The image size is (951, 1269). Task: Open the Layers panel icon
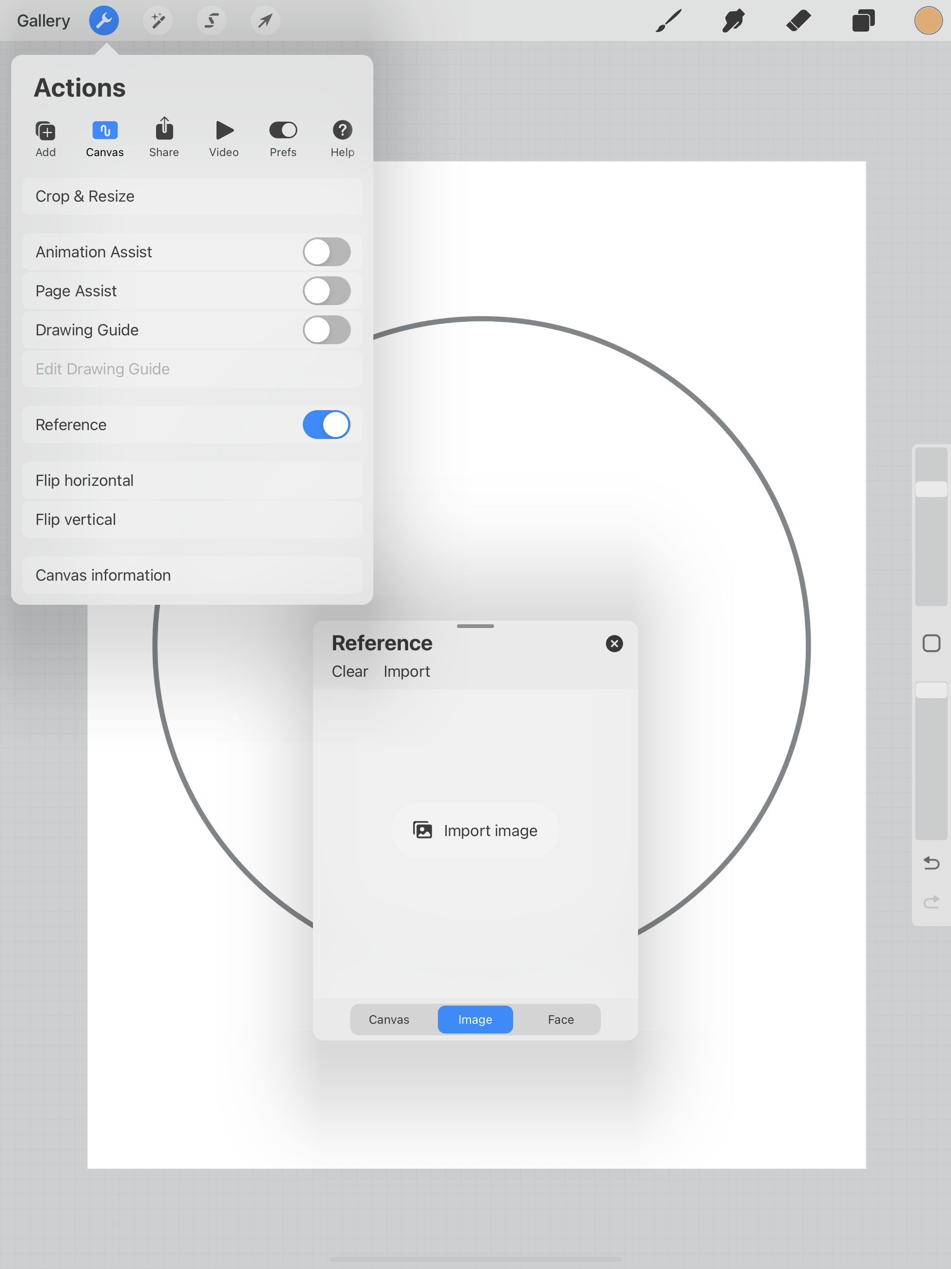[863, 20]
